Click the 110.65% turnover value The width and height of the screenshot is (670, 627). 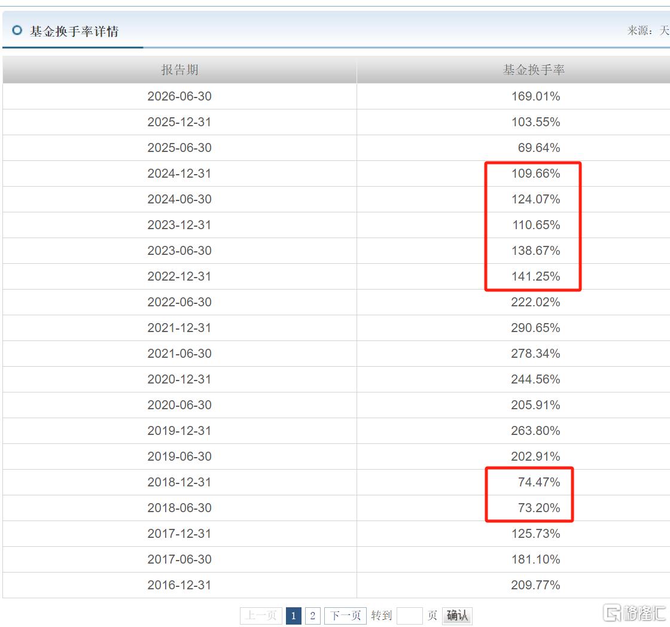536,225
